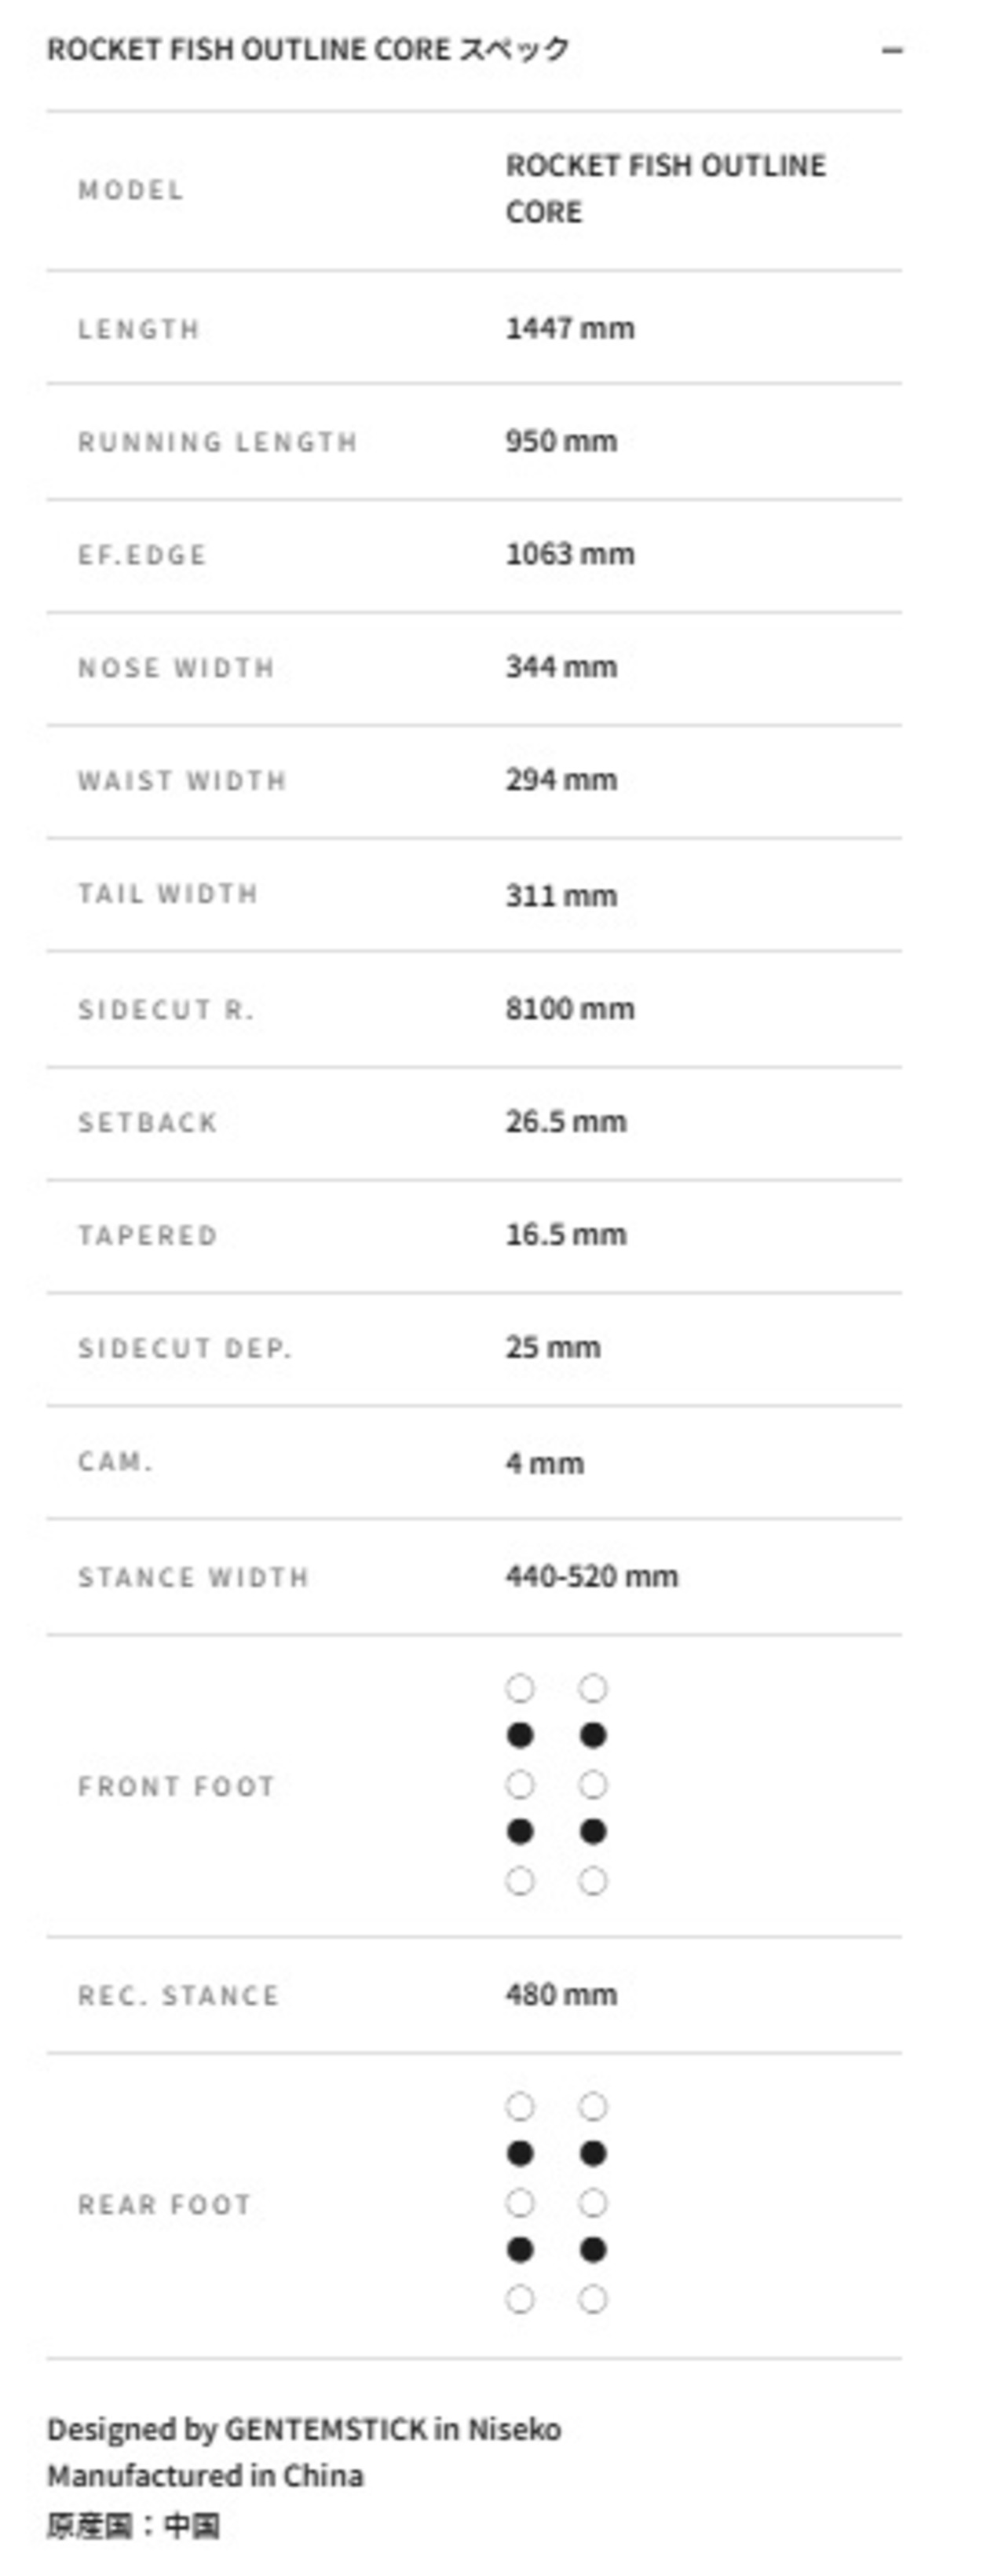Click the SIDECUT R. 8100 mm value
The height and width of the screenshot is (2576, 1005).
[569, 1008]
